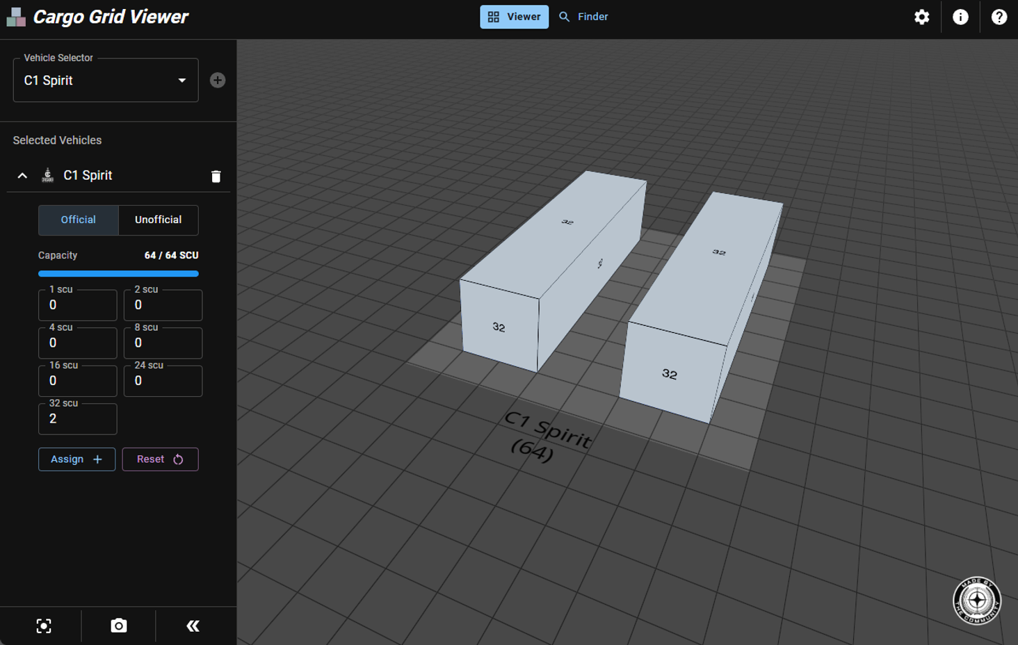Select the Unofficial grid option
The height and width of the screenshot is (645, 1018).
(x=159, y=220)
